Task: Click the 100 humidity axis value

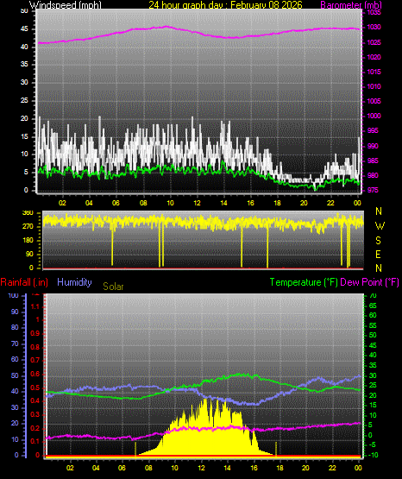Action: [x=14, y=295]
